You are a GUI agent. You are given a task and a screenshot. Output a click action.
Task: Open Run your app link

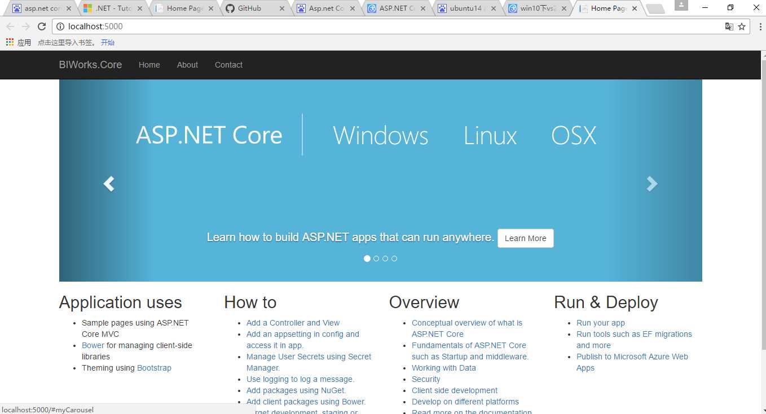pos(601,323)
